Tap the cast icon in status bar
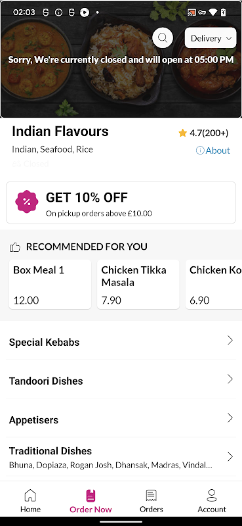The height and width of the screenshot is (526, 242). tap(192, 12)
